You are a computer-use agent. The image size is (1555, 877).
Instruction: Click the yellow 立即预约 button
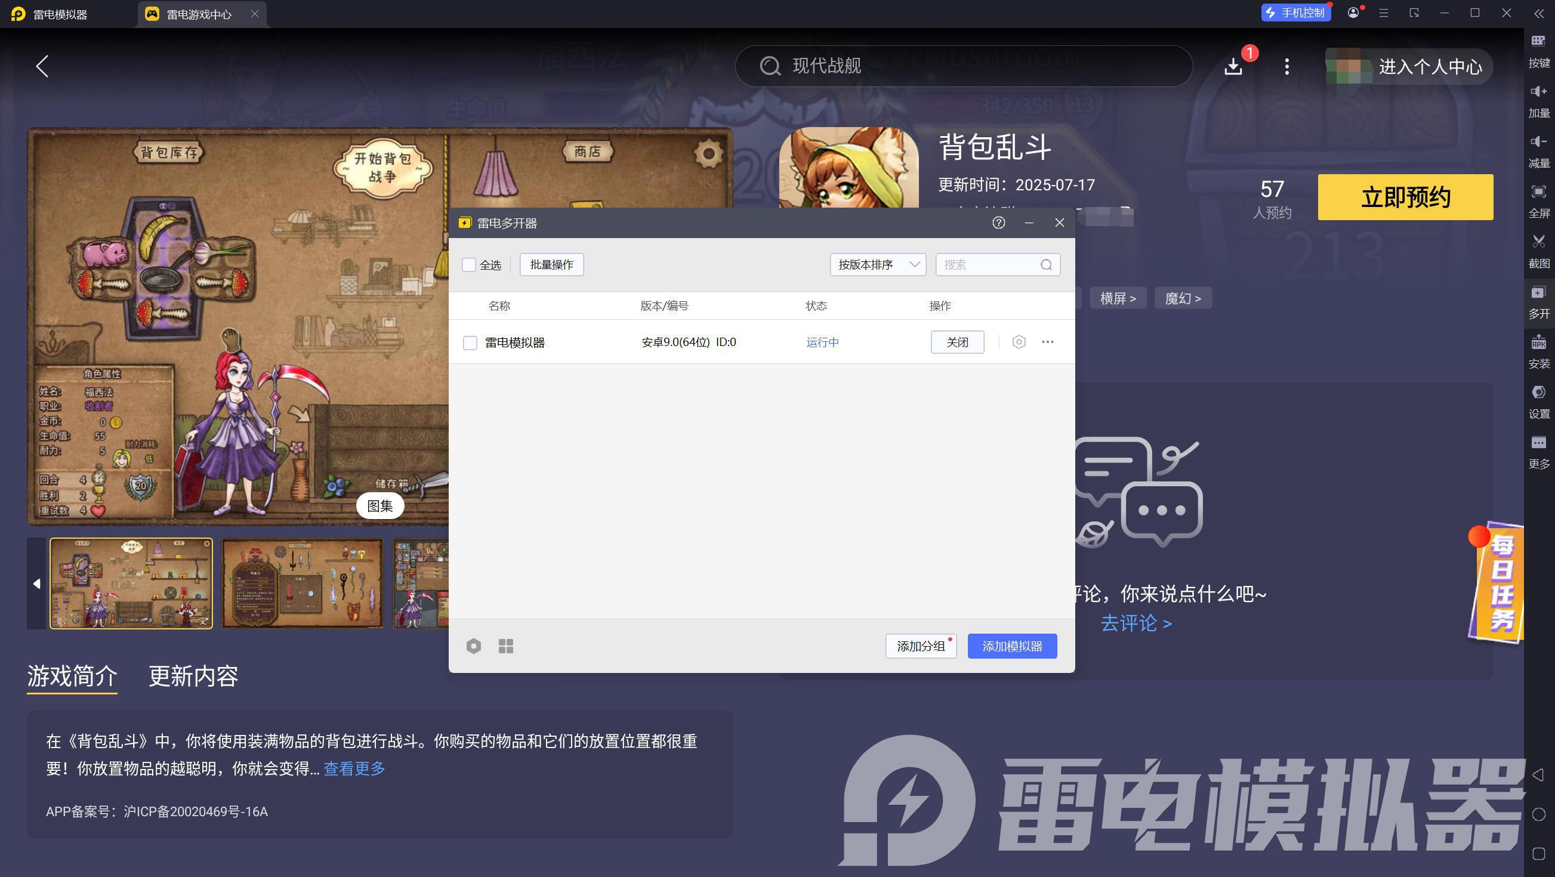[1405, 197]
